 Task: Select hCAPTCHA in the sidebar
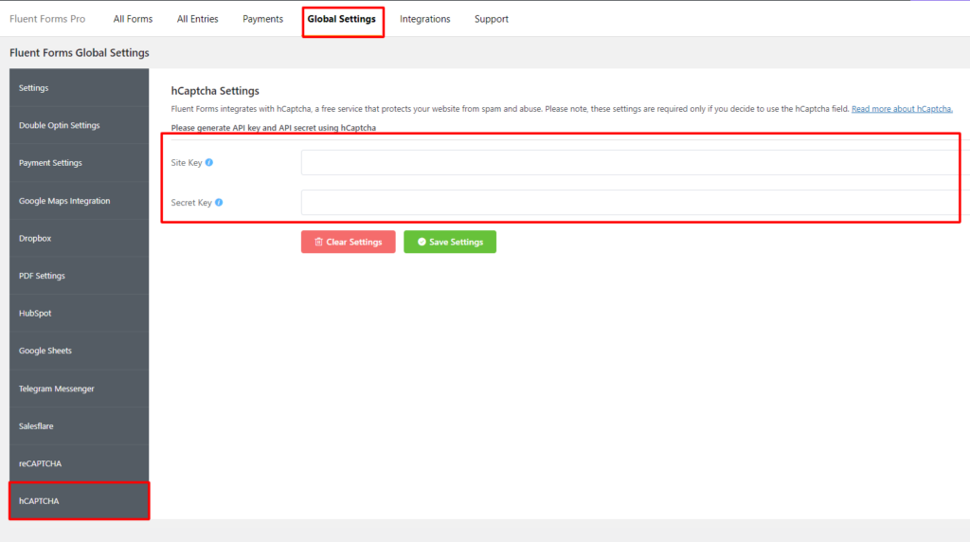tap(80, 500)
